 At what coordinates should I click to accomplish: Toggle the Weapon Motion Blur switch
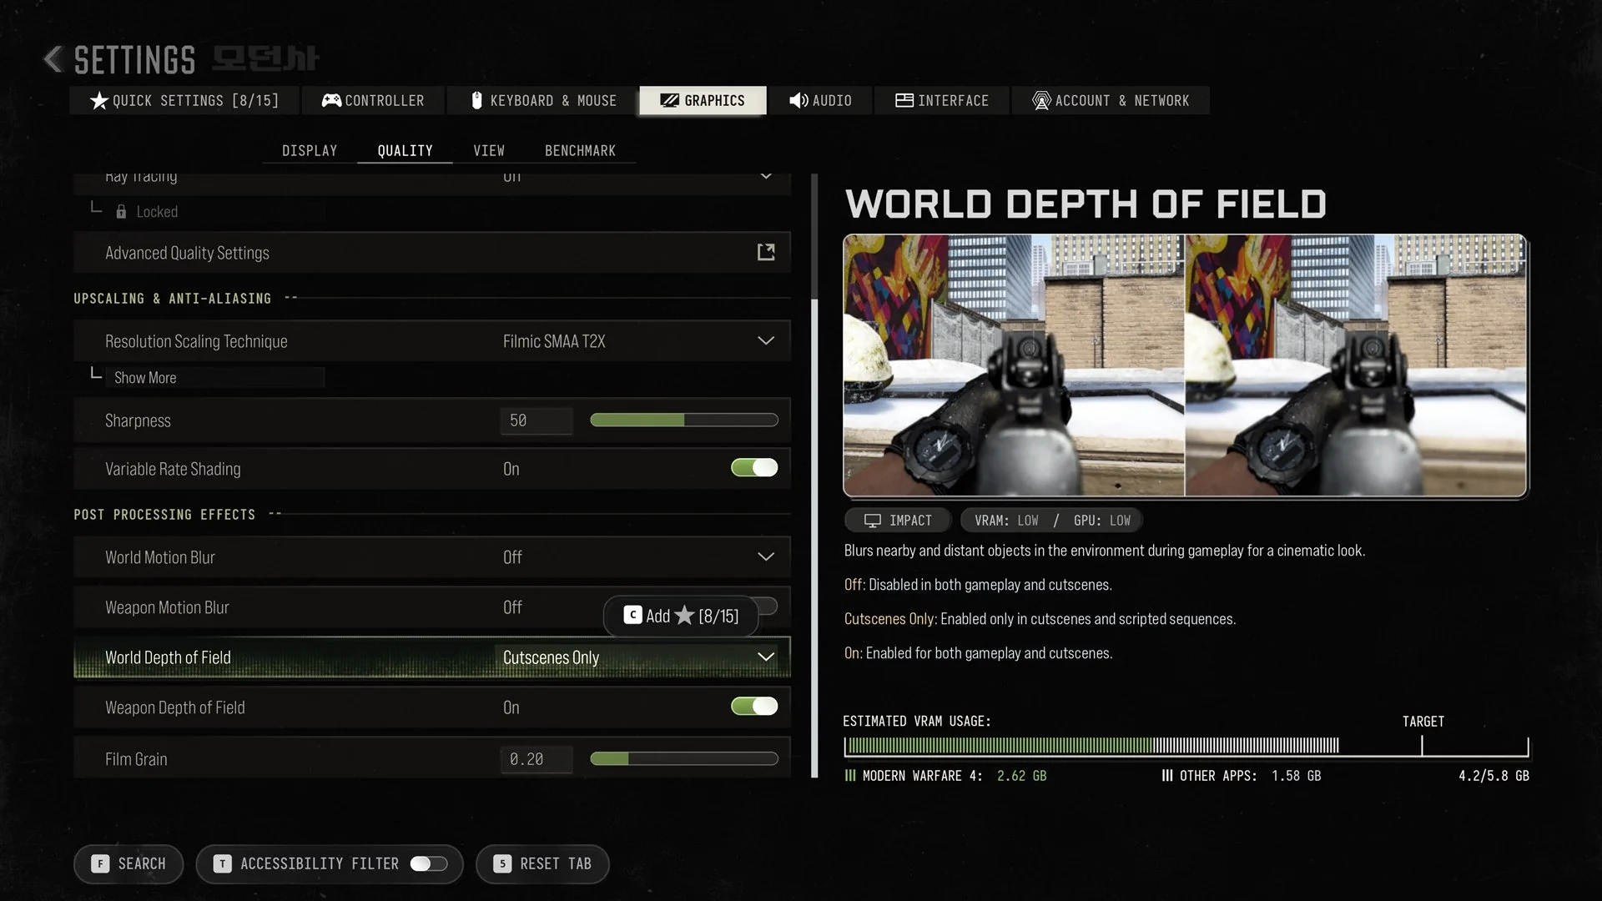tap(766, 607)
